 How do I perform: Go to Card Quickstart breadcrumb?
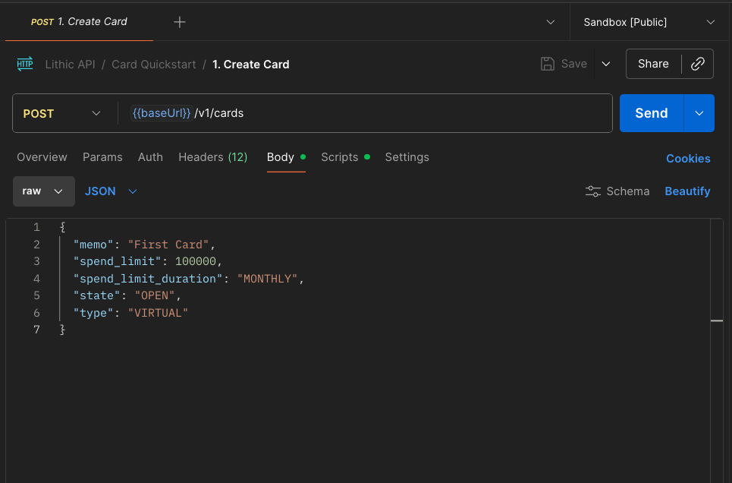pyautogui.click(x=153, y=65)
